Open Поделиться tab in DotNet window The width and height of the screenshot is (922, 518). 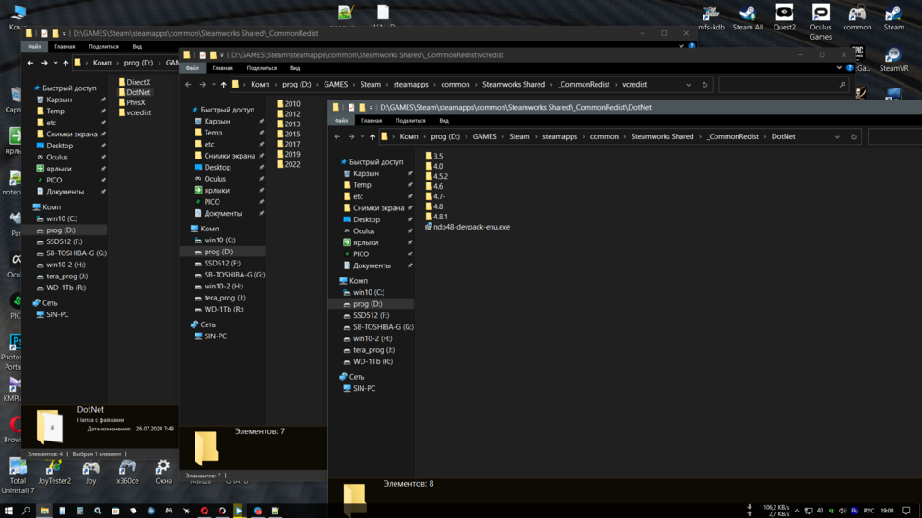point(410,121)
